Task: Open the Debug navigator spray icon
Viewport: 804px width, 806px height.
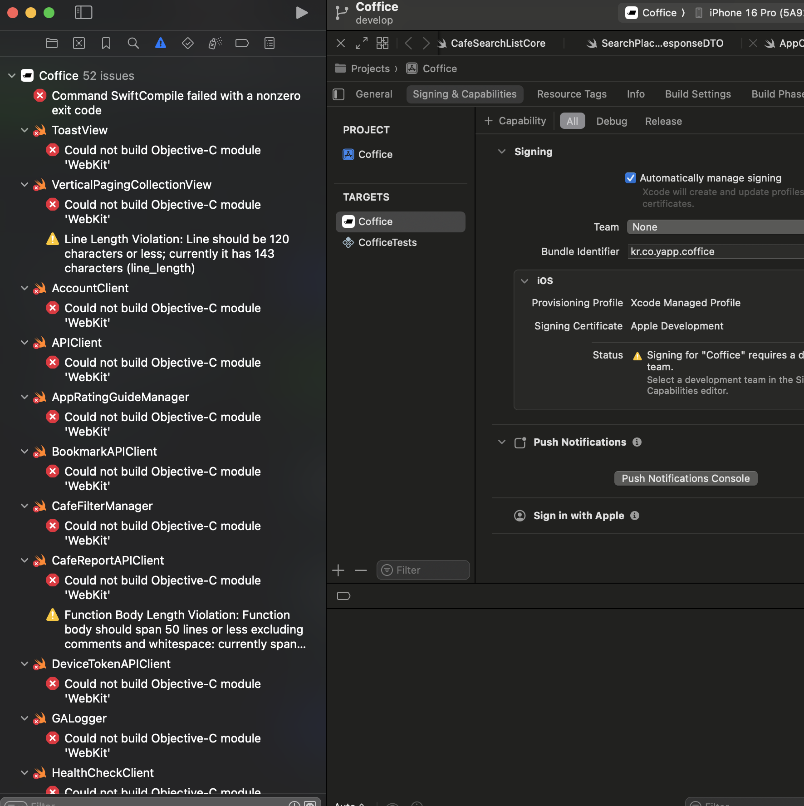Action: [x=215, y=43]
